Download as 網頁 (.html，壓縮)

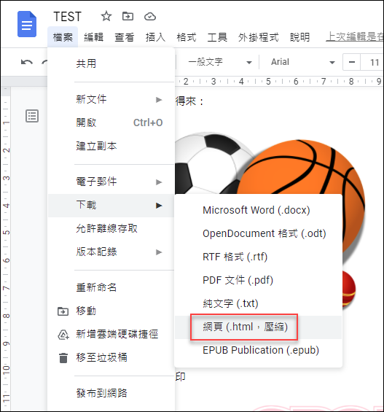click(x=258, y=327)
